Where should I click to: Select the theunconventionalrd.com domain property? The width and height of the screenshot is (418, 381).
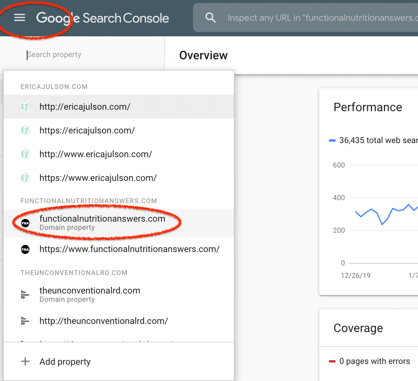[x=89, y=291]
